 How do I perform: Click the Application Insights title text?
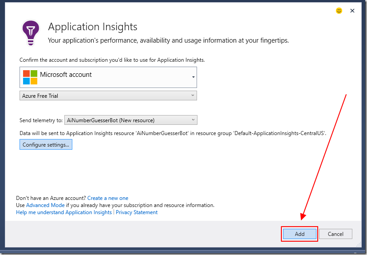point(93,27)
